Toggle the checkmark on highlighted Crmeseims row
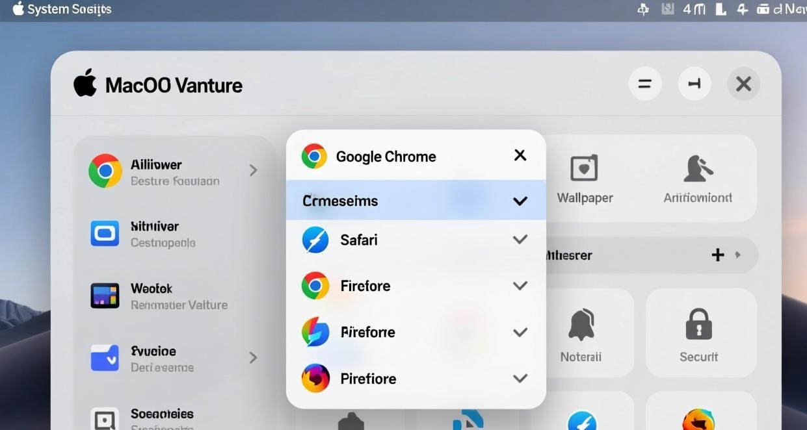This screenshot has width=807, height=430. [520, 201]
